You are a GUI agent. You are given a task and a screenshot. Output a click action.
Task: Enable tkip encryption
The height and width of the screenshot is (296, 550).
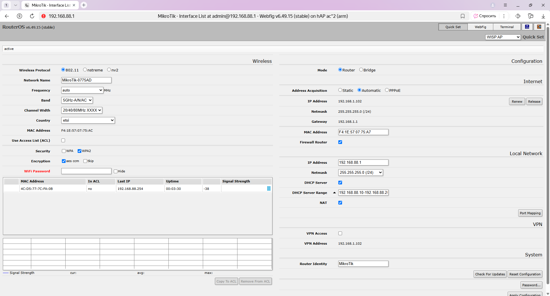pos(85,161)
